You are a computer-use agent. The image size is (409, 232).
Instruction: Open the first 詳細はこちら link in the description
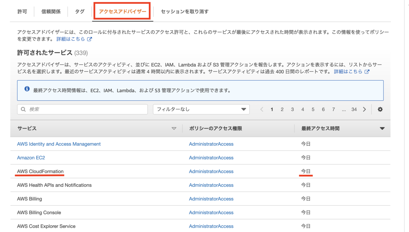71,39
